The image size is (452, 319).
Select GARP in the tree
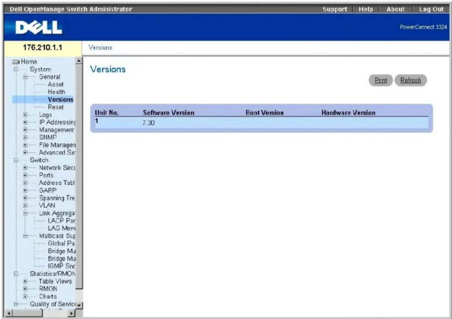click(48, 191)
